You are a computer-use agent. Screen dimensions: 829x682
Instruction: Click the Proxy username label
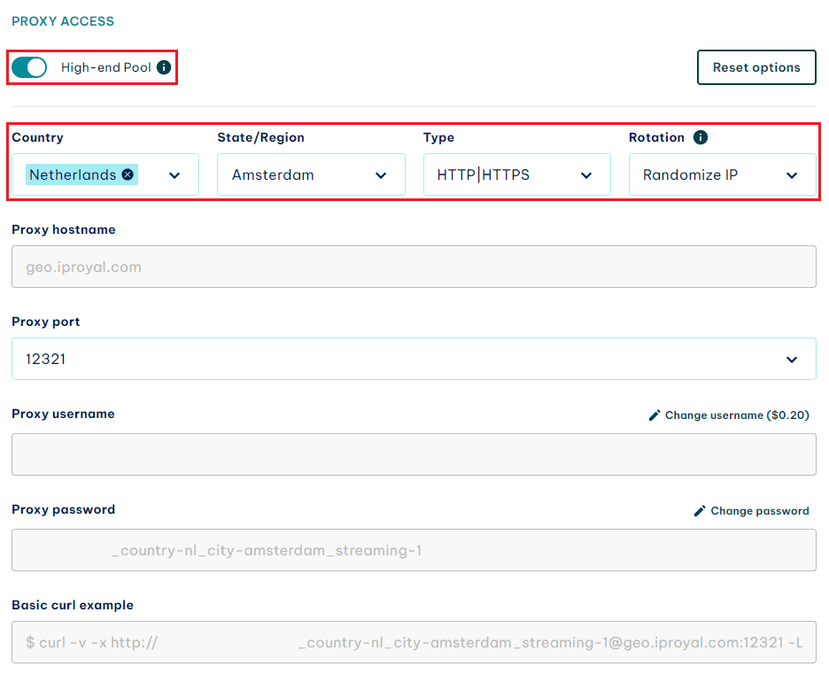pyautogui.click(x=63, y=414)
